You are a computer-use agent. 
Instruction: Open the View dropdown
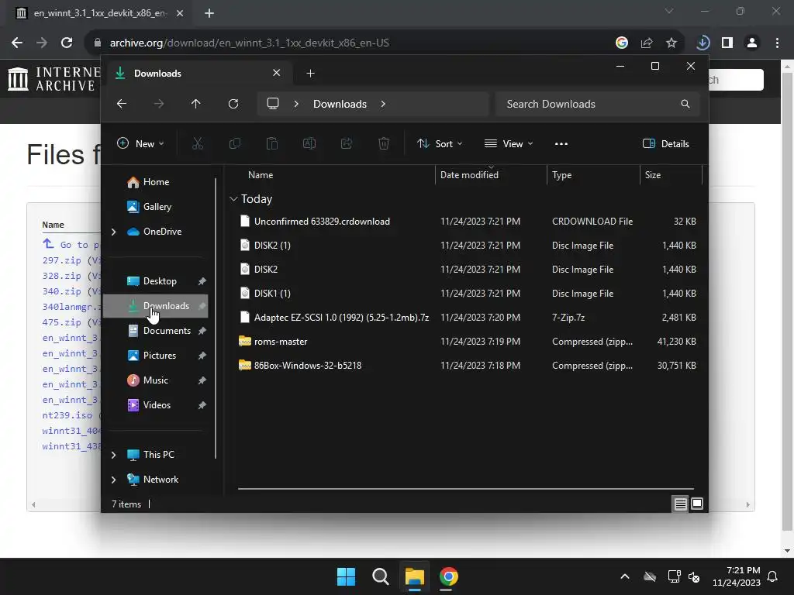[509, 143]
